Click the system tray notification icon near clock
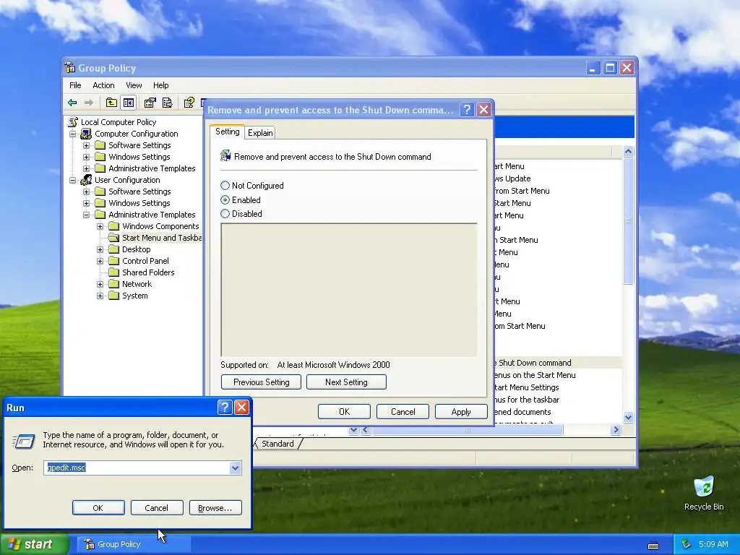 tap(687, 545)
